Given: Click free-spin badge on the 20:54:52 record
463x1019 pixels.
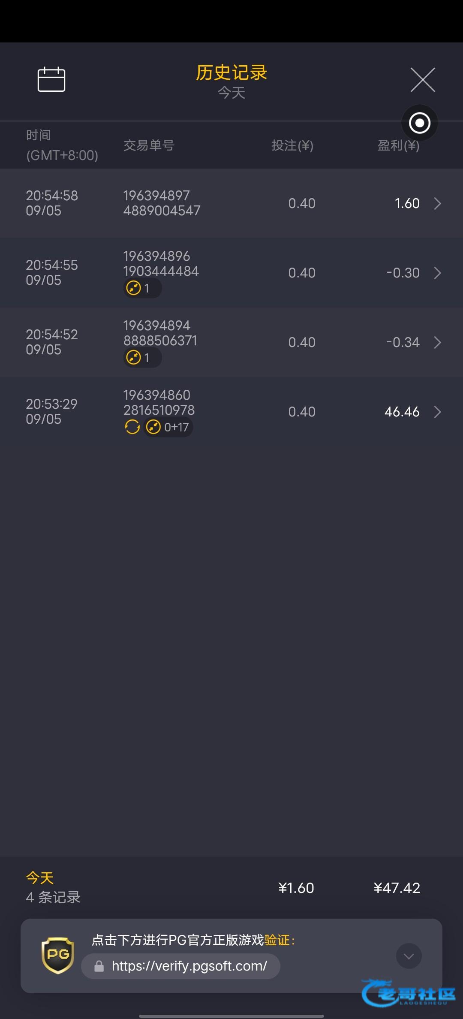Looking at the screenshot, I should (x=142, y=358).
